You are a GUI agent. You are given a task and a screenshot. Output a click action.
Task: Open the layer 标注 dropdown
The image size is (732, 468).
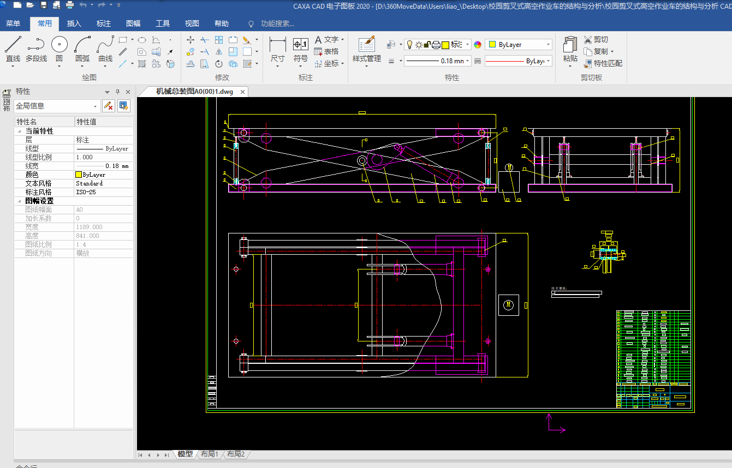(468, 45)
